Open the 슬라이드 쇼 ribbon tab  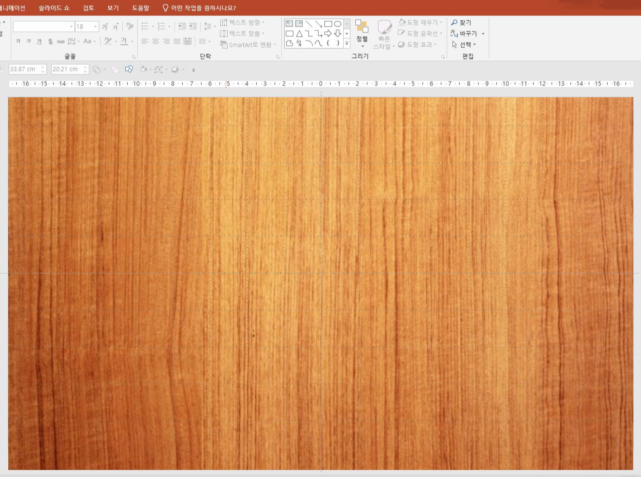[54, 8]
